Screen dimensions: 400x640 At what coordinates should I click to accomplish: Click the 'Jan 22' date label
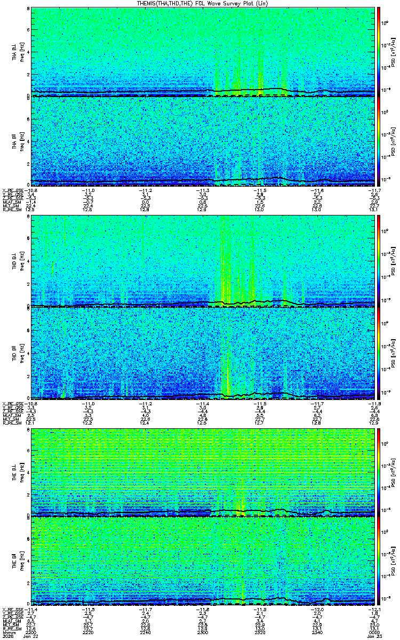[32, 636]
